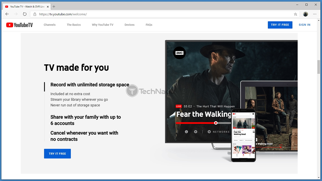Open the browser three-dot menu
The image size is (322, 181).
[315, 14]
